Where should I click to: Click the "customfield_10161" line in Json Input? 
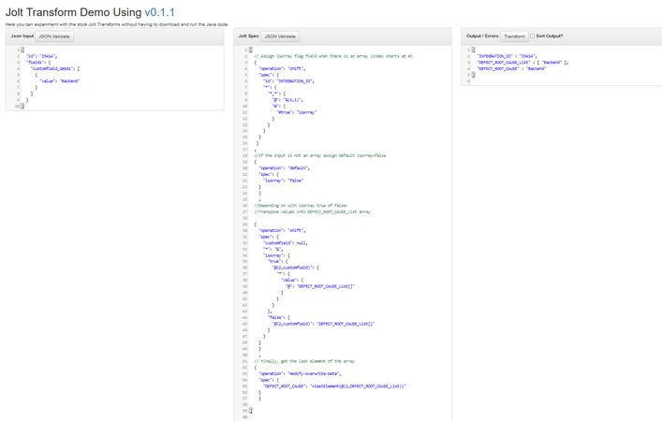[x=54, y=68]
